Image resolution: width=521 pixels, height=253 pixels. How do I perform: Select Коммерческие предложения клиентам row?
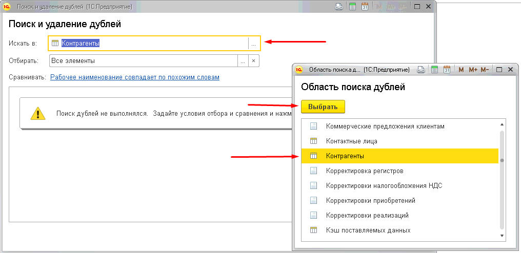399,126
